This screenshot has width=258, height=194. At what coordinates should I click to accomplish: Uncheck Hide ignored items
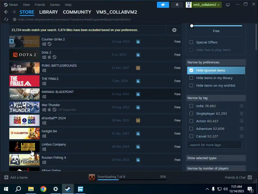[191, 70]
